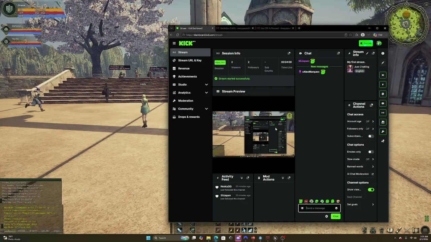Open SSJapan's name in chat
The height and width of the screenshot is (242, 431).
pyautogui.click(x=304, y=61)
